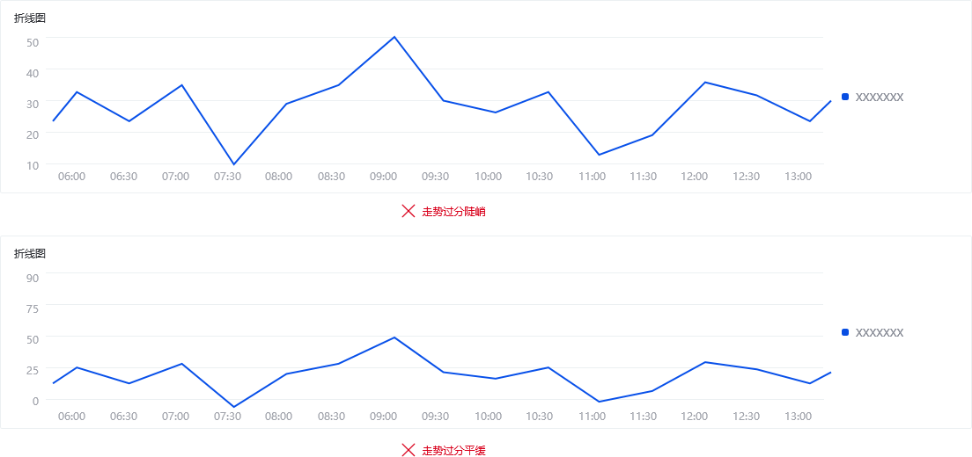Click the bottom chart's blue legend square
The width and height of the screenshot is (972, 457).
(x=845, y=332)
